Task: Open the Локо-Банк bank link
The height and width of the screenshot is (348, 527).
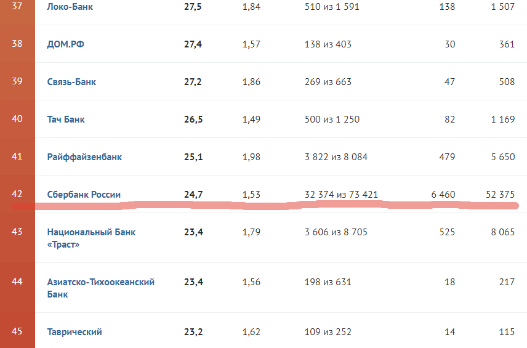Action: 70,7
